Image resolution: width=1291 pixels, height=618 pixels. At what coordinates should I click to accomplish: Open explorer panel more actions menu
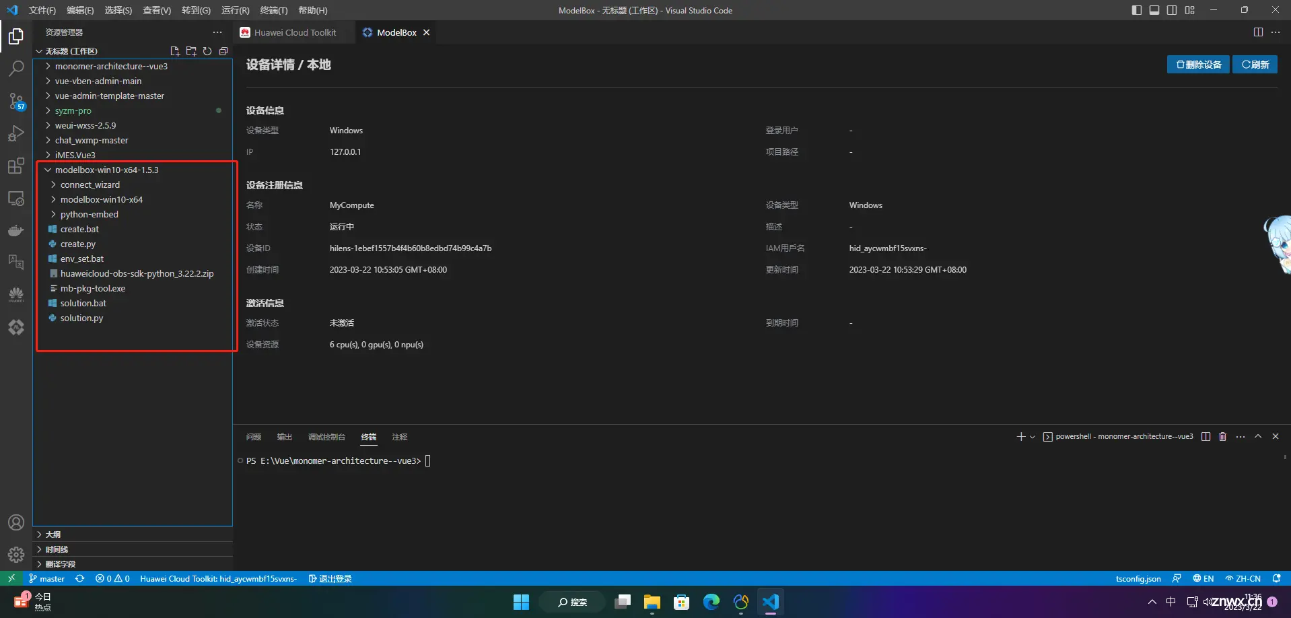coord(217,32)
